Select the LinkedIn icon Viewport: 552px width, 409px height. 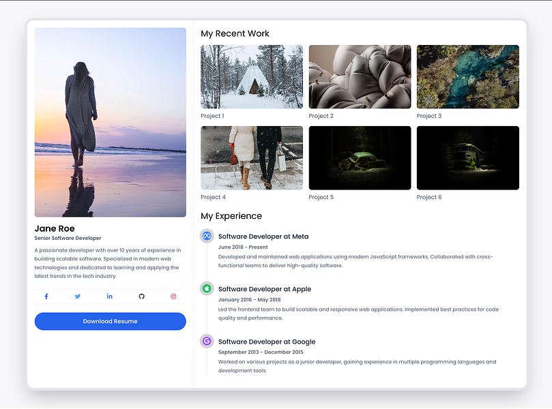pyautogui.click(x=109, y=296)
